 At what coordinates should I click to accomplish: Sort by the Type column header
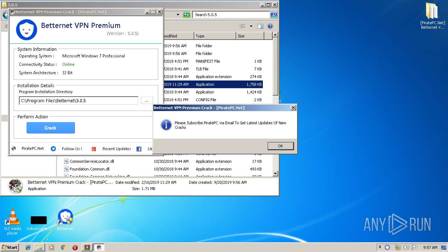pos(215,36)
